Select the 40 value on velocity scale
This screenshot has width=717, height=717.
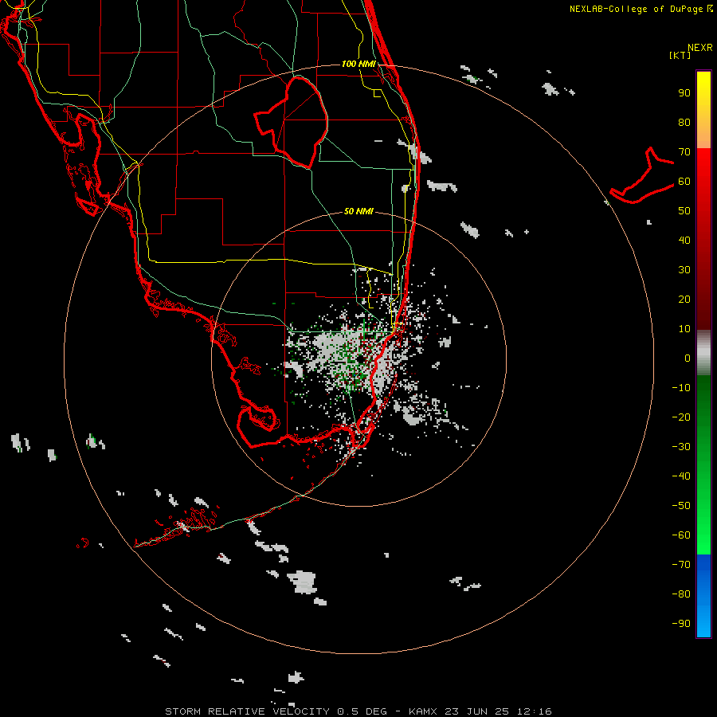coord(684,241)
